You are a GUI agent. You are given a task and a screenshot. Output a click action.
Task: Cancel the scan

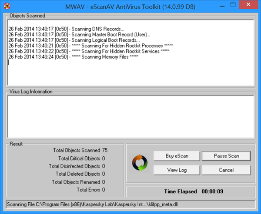(x=226, y=170)
